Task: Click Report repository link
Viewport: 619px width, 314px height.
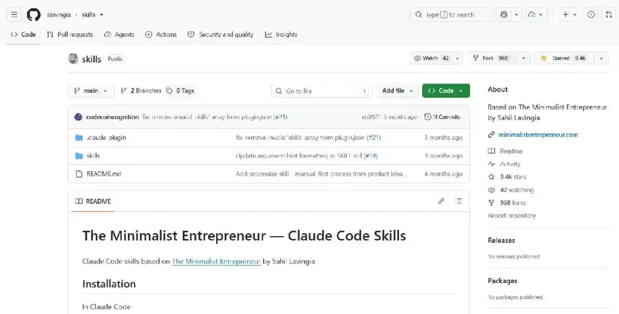Action: (x=512, y=216)
